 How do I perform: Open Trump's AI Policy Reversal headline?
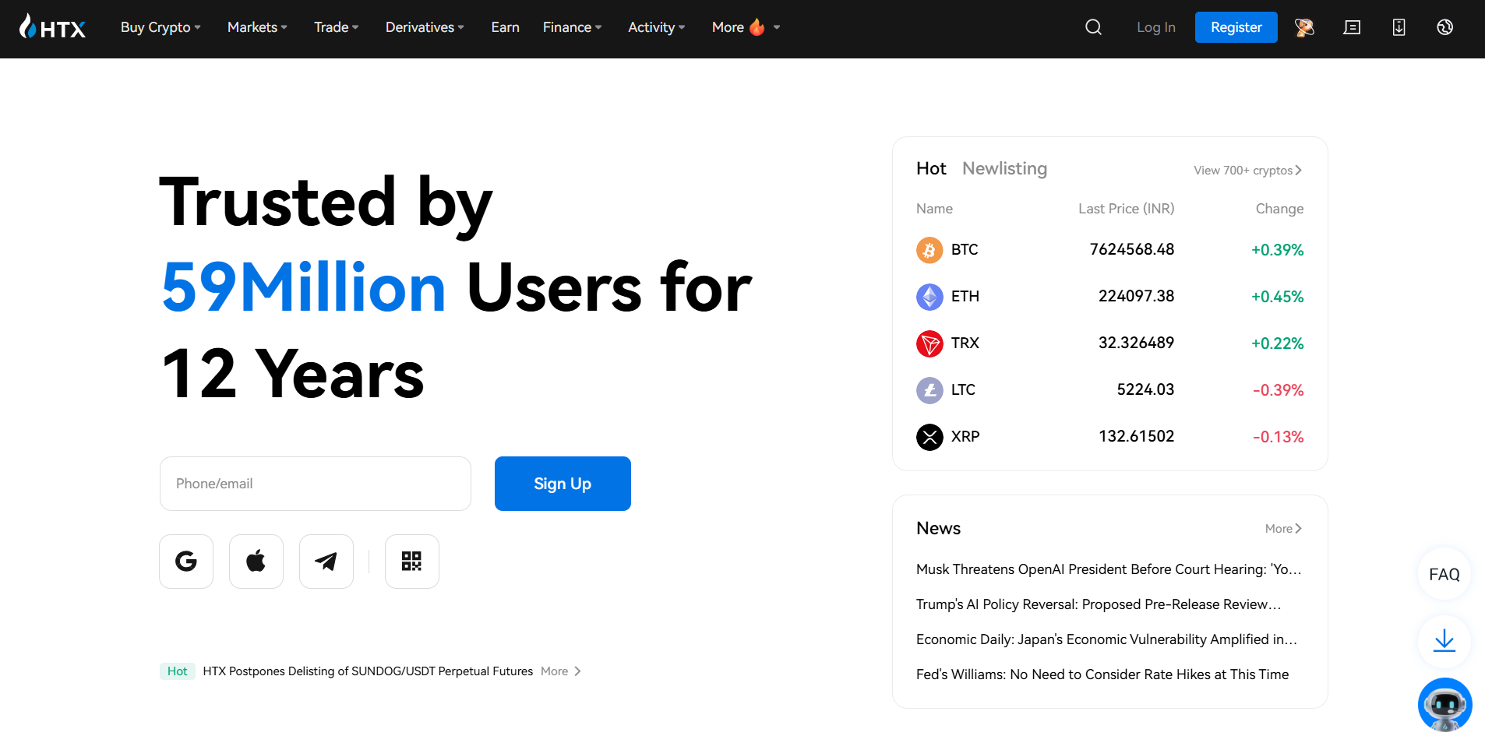pyautogui.click(x=1099, y=604)
